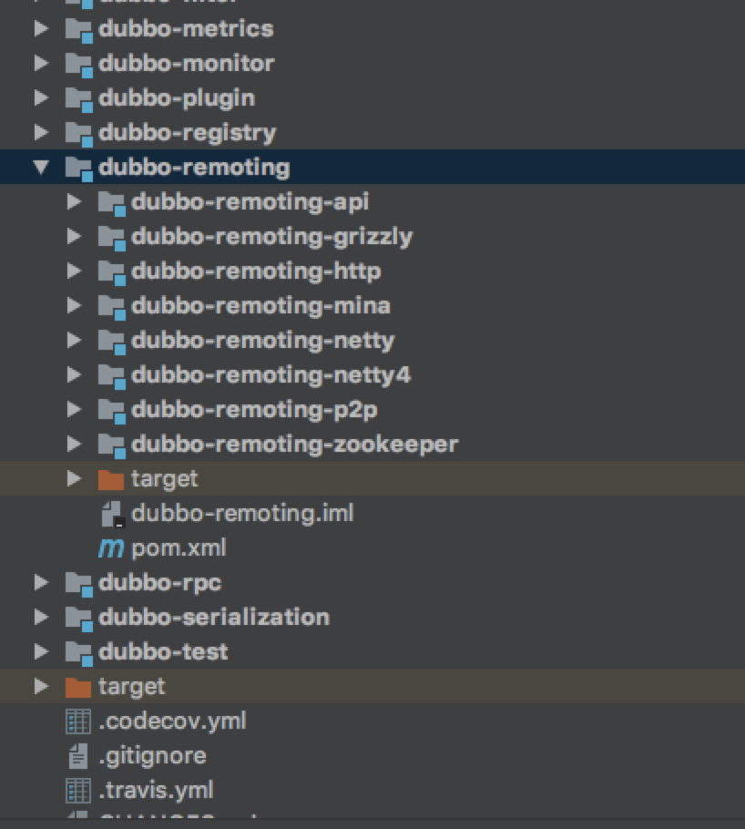
Task: Click the dubbo-remoting-netty4 module folder icon
Action: click(x=111, y=375)
